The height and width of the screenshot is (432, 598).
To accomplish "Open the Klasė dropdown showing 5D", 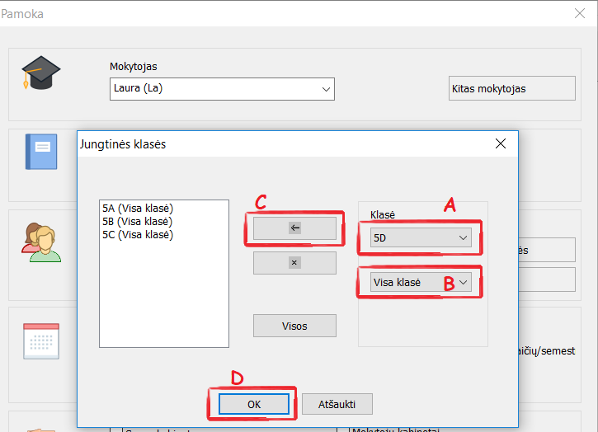I will 421,238.
